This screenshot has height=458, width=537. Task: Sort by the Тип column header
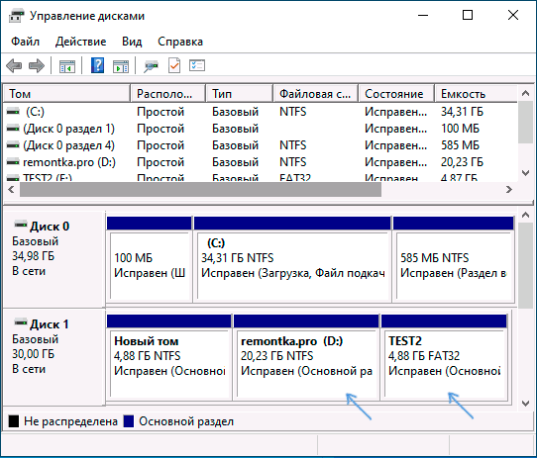240,93
